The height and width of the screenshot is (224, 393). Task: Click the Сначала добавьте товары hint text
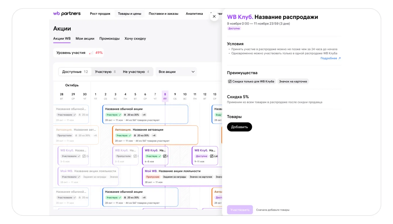(x=273, y=210)
